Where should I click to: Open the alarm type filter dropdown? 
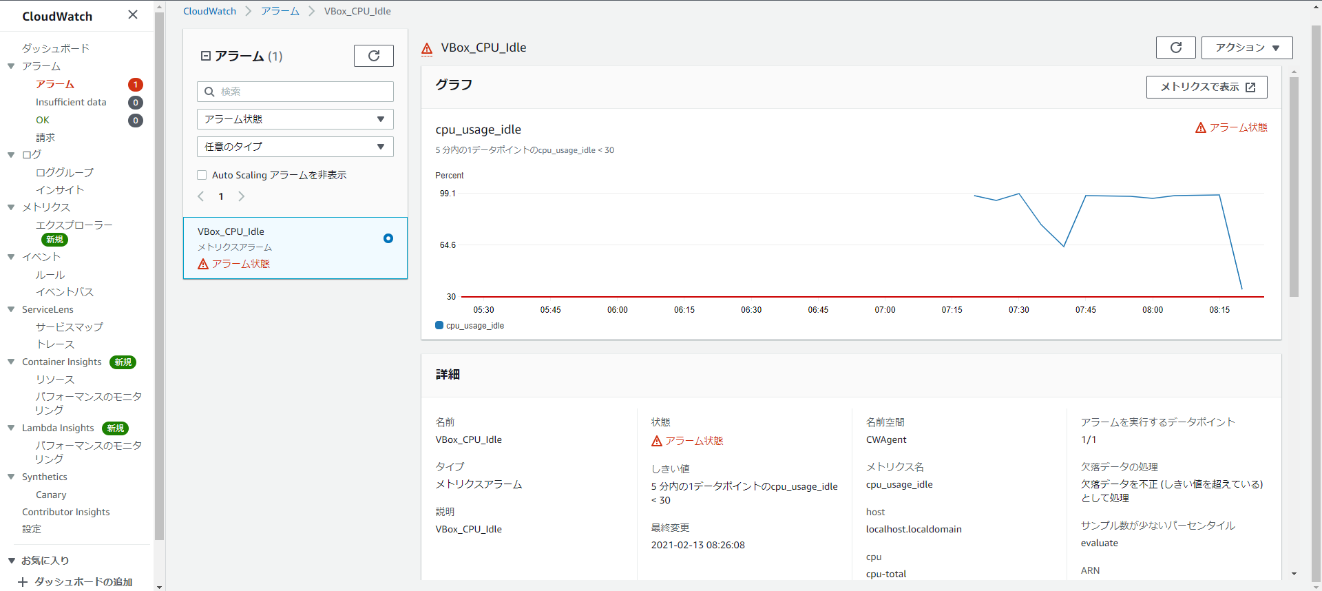[295, 147]
